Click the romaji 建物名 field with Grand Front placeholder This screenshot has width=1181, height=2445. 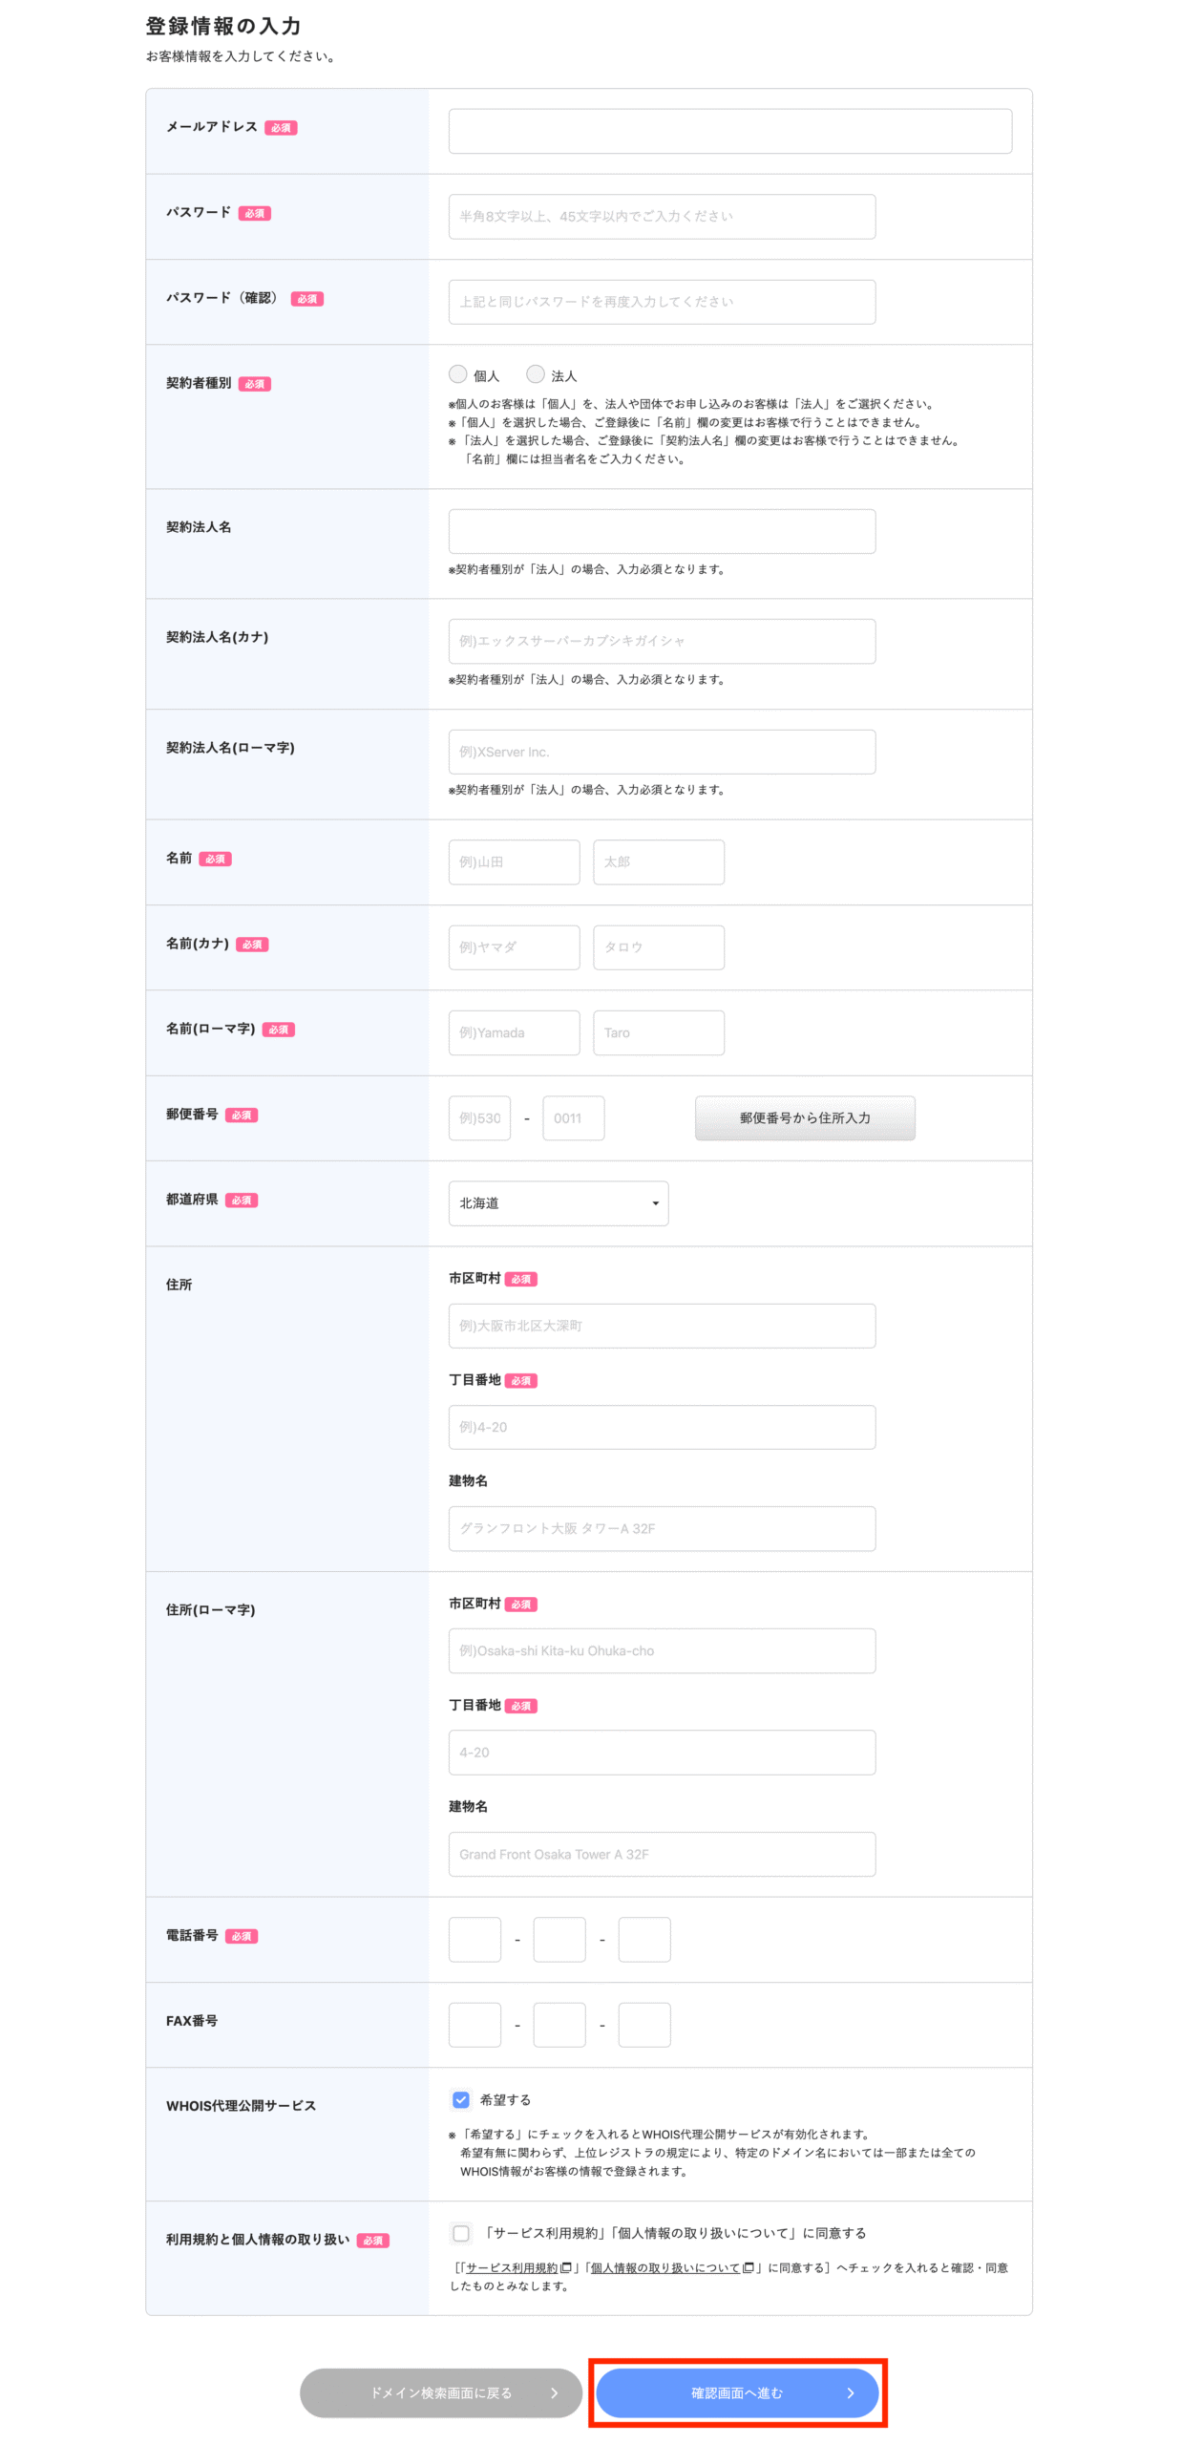coord(662,1853)
